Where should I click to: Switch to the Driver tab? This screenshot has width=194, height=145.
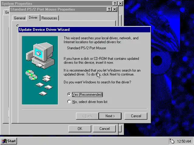(33, 18)
